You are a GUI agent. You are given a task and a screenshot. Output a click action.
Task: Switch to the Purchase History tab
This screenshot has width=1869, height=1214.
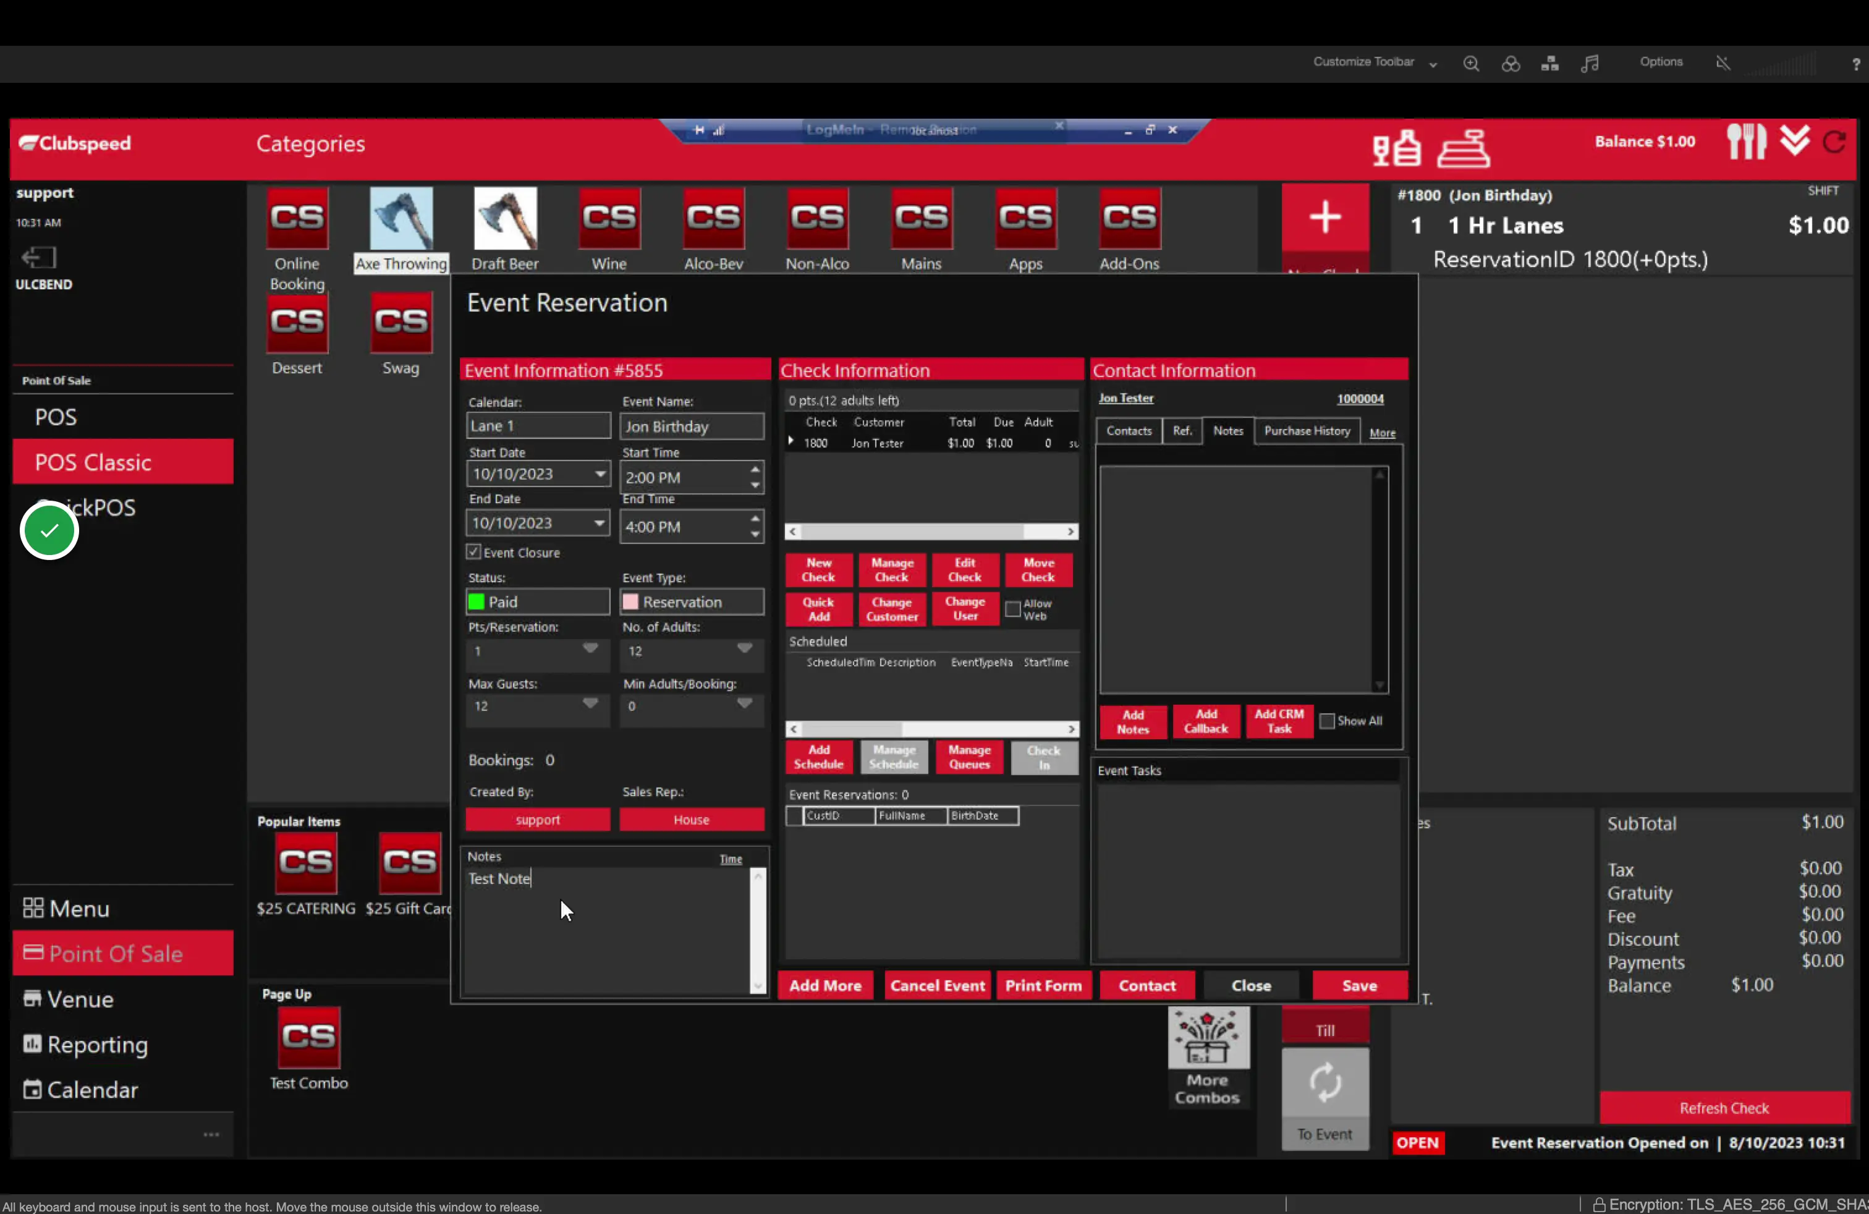click(x=1307, y=431)
